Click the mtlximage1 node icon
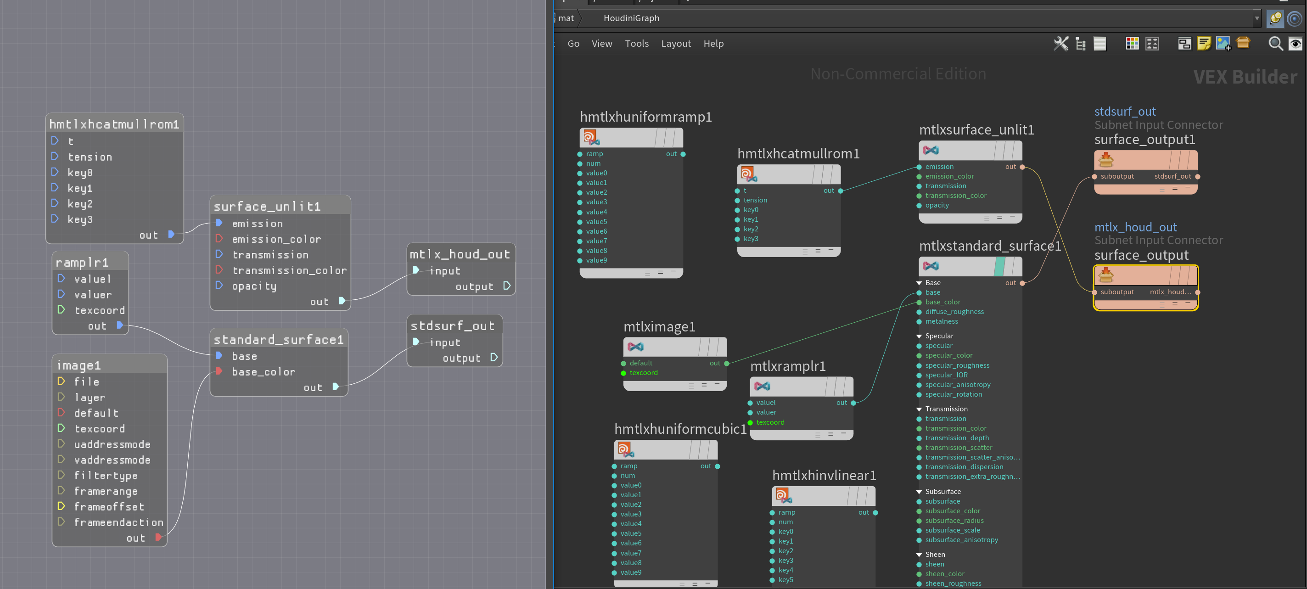The height and width of the screenshot is (589, 1307). point(635,347)
